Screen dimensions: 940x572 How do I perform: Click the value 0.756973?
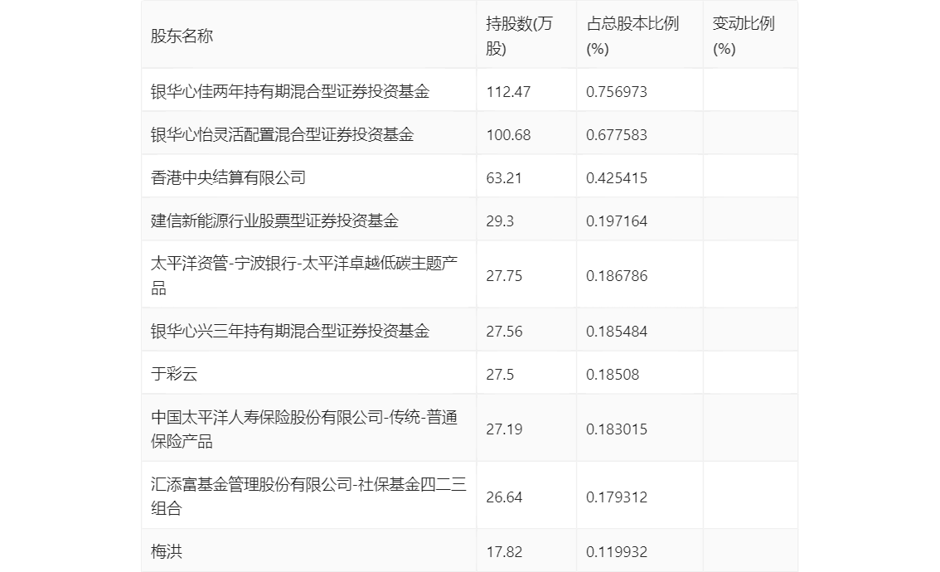click(x=616, y=92)
